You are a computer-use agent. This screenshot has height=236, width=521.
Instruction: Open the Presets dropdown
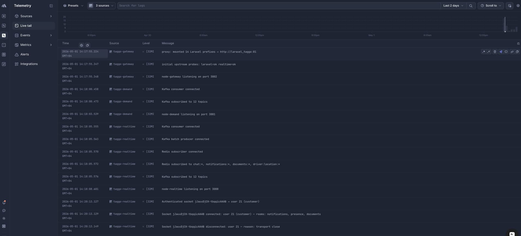[73, 5]
